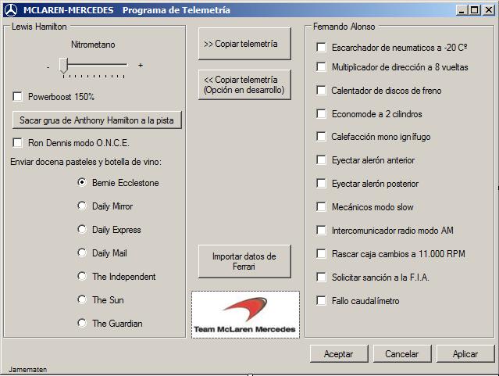
Task: Enable the Powerboost 150% checkbox
Action: pyautogui.click(x=18, y=97)
